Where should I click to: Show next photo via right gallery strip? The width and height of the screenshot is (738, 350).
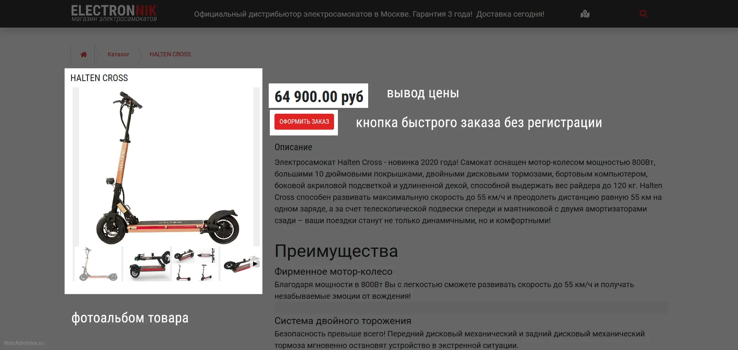256,167
